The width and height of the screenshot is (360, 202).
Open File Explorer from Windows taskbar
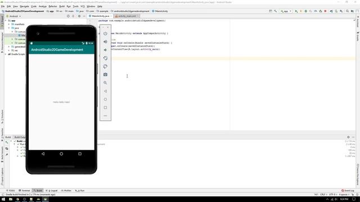[x=11, y=199]
